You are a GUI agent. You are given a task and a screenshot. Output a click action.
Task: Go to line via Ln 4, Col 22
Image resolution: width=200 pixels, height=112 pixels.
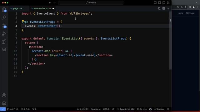click(82, 109)
